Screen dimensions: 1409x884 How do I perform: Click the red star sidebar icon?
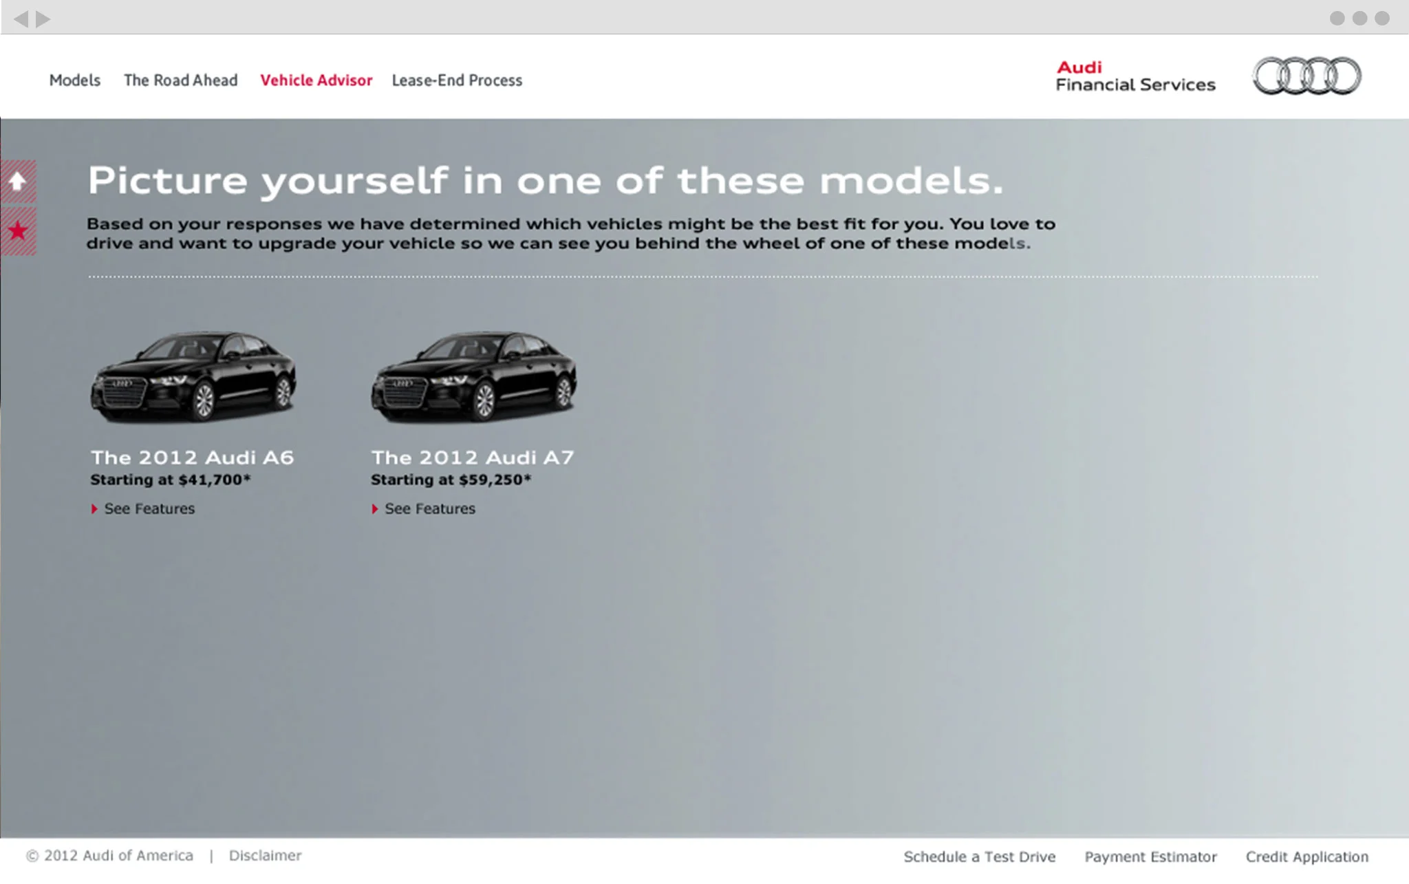[18, 232]
